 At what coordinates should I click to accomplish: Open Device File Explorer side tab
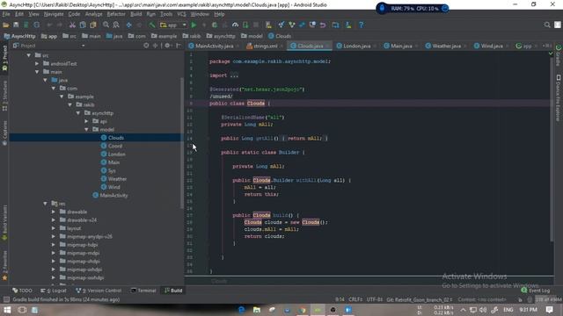(x=559, y=97)
